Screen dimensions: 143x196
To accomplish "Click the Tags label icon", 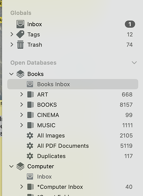I will [20, 34].
